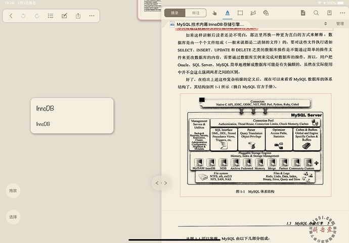Open the excerpt settings gear tool
This screenshot has width=349, height=243.
pyautogui.click(x=266, y=13)
